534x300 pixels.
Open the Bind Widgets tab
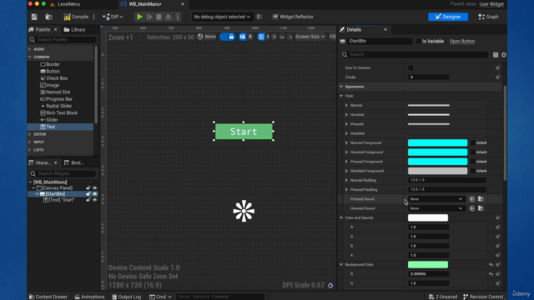coord(73,163)
